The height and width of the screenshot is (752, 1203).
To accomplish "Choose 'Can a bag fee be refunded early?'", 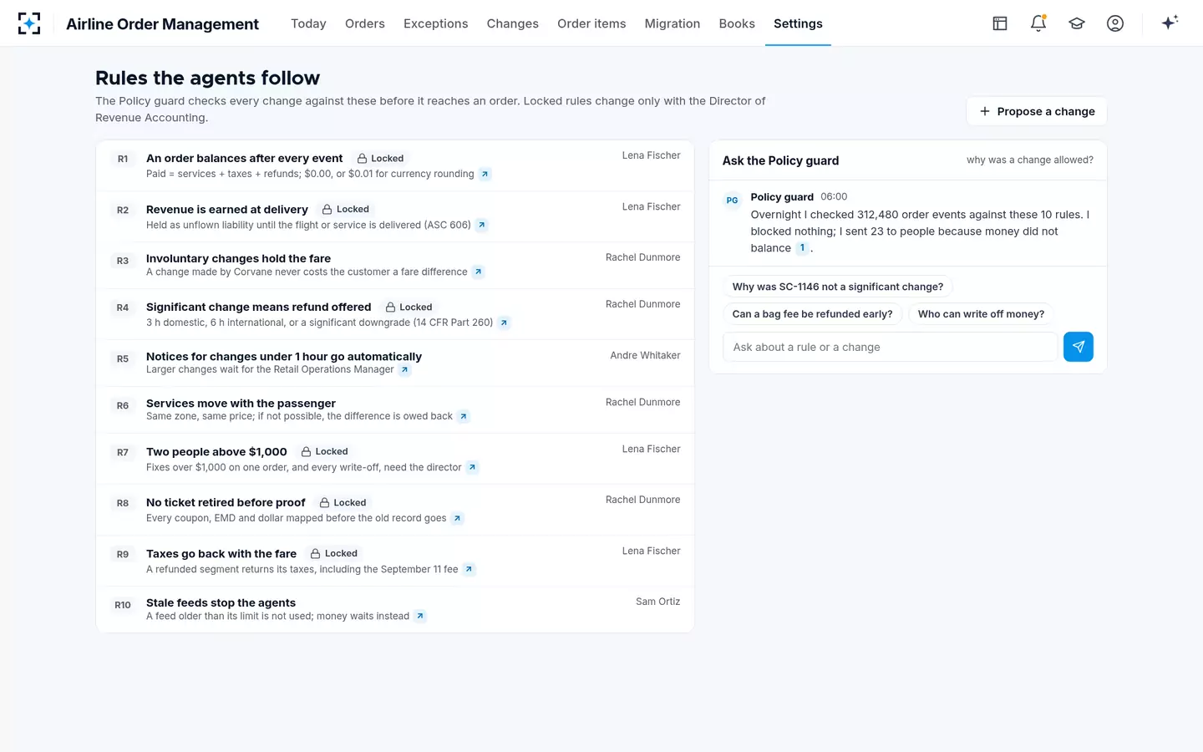I will (812, 314).
